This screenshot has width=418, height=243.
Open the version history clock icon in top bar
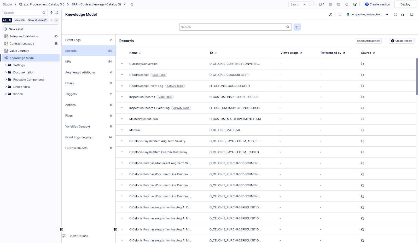pyautogui.click(x=347, y=4)
